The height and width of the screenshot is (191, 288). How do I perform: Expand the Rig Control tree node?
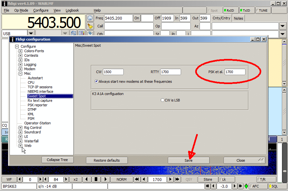pyautogui.click(x=20, y=128)
